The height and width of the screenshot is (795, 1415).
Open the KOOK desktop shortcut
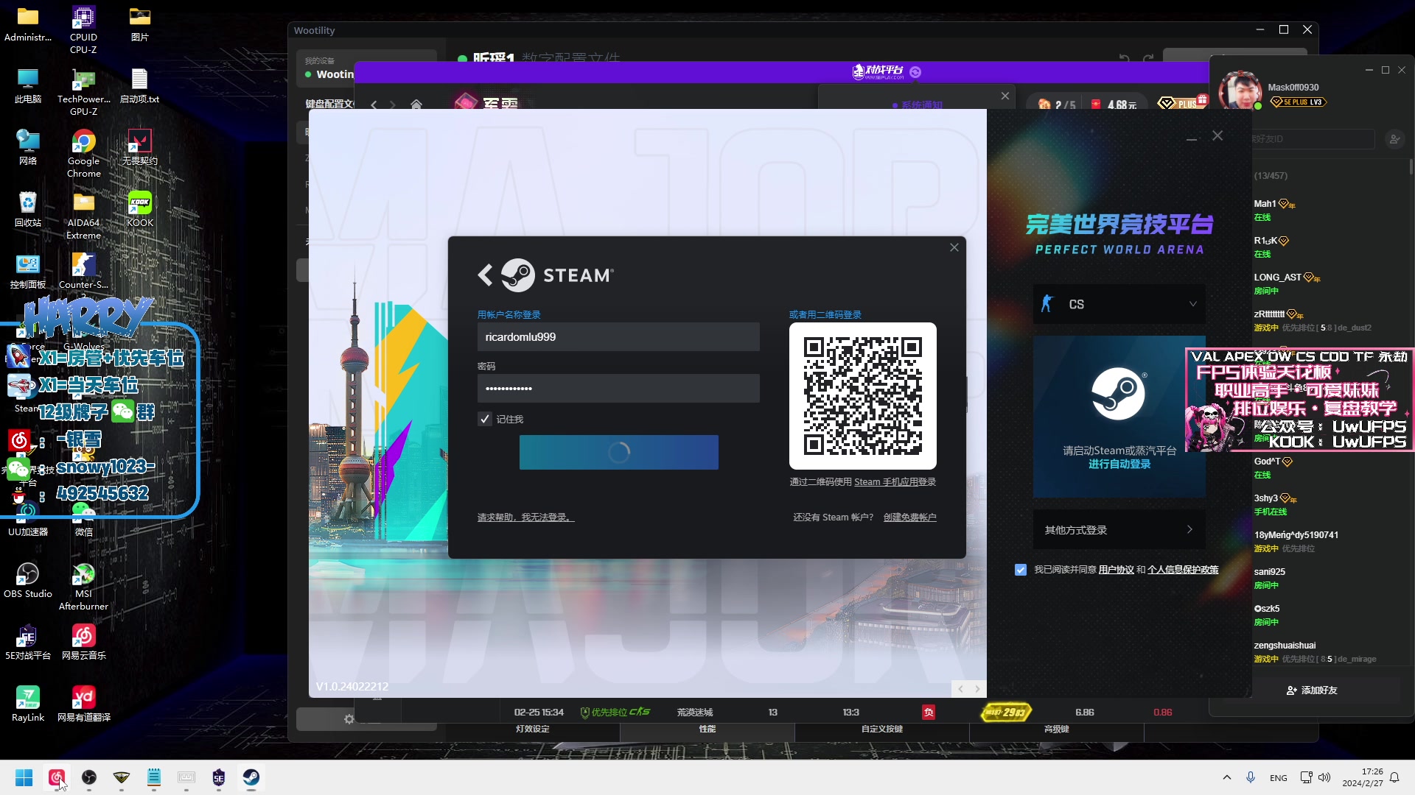pos(140,209)
